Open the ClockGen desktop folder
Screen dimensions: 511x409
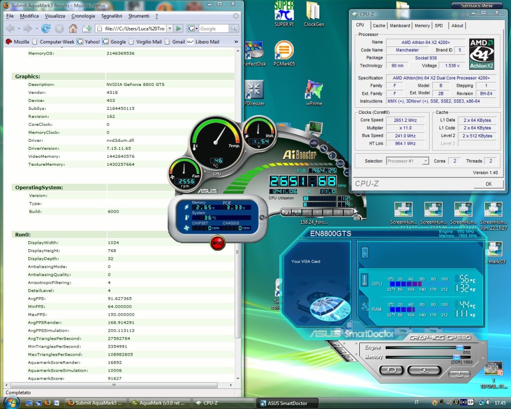click(314, 13)
